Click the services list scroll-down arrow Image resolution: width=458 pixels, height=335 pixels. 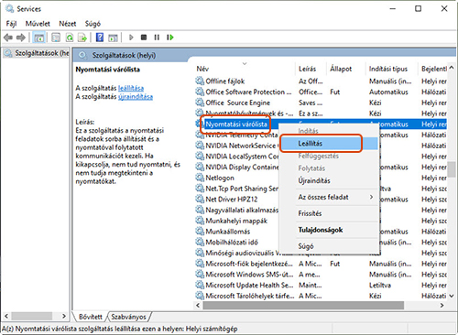coord(452,296)
